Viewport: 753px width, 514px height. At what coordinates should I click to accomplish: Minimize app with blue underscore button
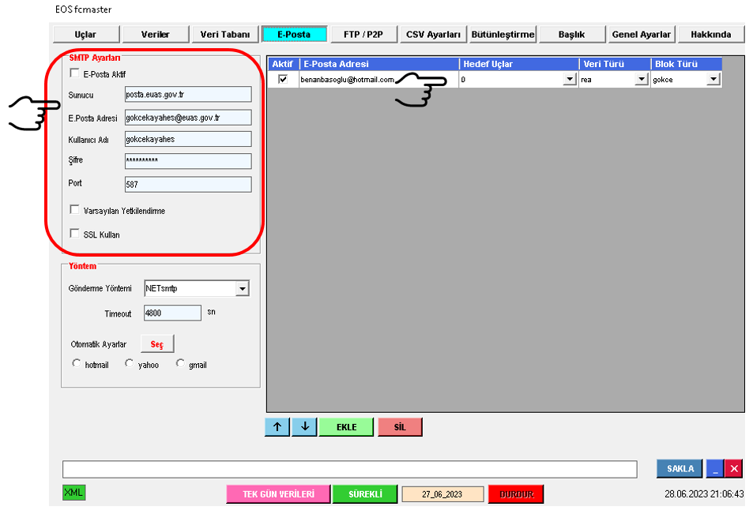pyautogui.click(x=714, y=468)
